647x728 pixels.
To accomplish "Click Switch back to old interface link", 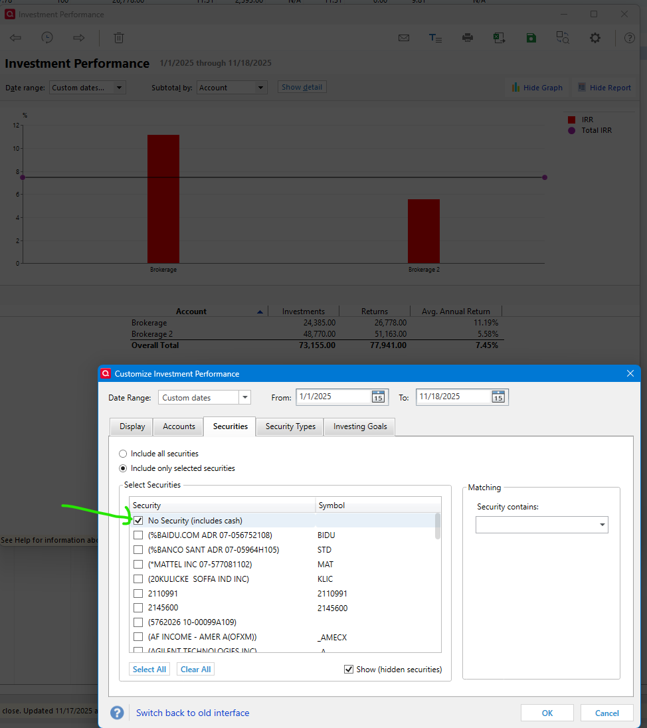I will [x=192, y=713].
